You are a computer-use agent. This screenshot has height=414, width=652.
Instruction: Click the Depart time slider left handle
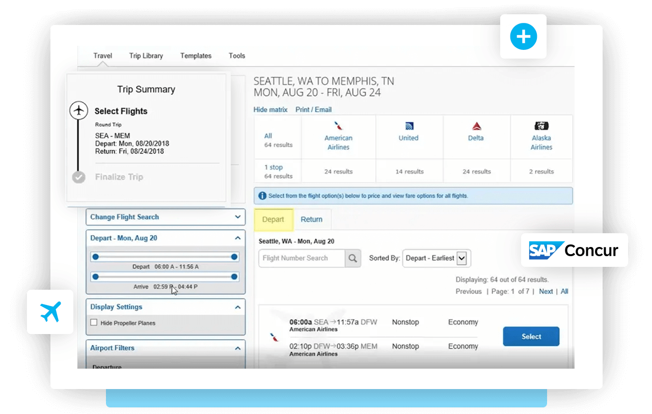tap(95, 257)
